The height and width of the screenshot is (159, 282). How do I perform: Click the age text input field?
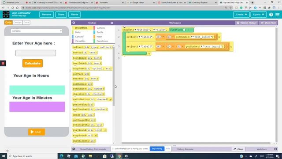36,53
